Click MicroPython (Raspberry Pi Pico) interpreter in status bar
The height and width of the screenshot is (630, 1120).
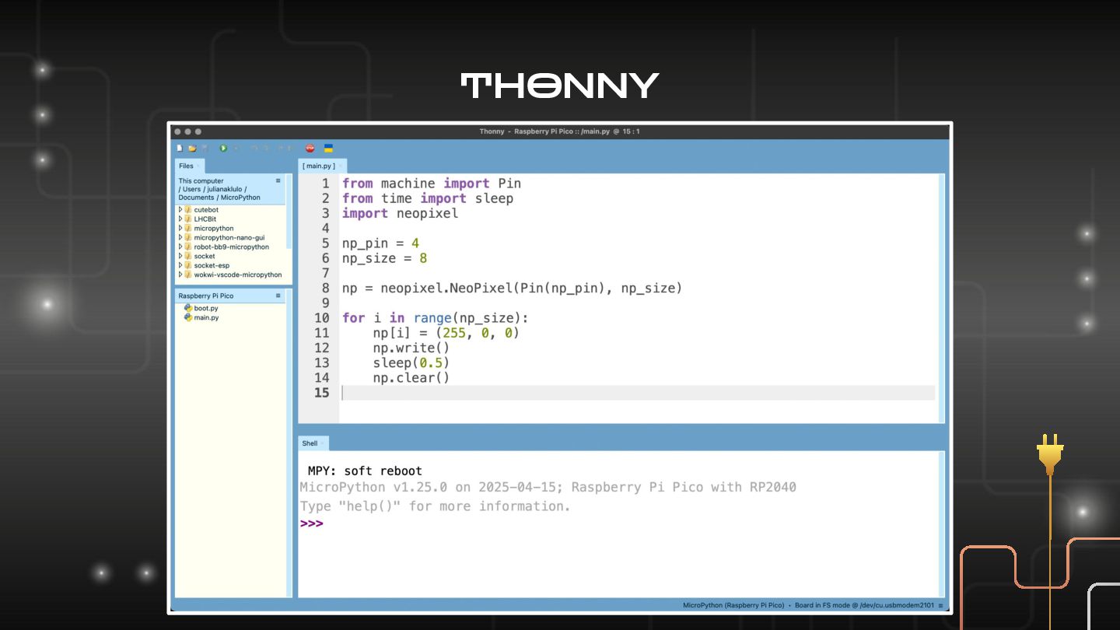coord(734,605)
